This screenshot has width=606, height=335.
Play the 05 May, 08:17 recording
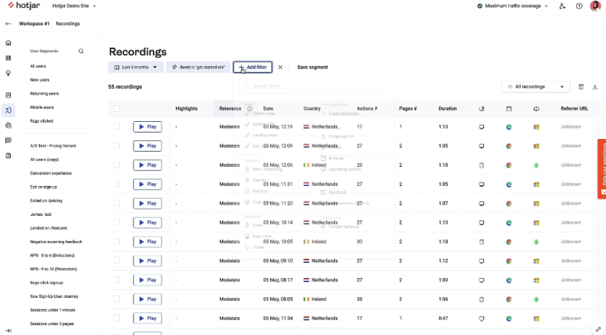point(148,279)
